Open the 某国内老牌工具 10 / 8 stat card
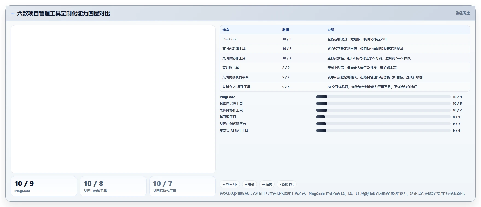Screen dimensions: 481x207 coord(113,186)
